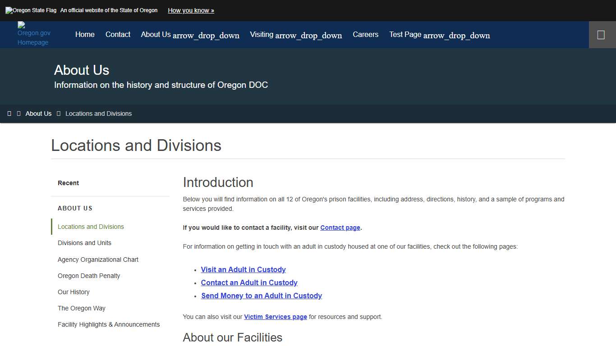Open the Careers navigation item
The image size is (616, 346).
(x=365, y=34)
